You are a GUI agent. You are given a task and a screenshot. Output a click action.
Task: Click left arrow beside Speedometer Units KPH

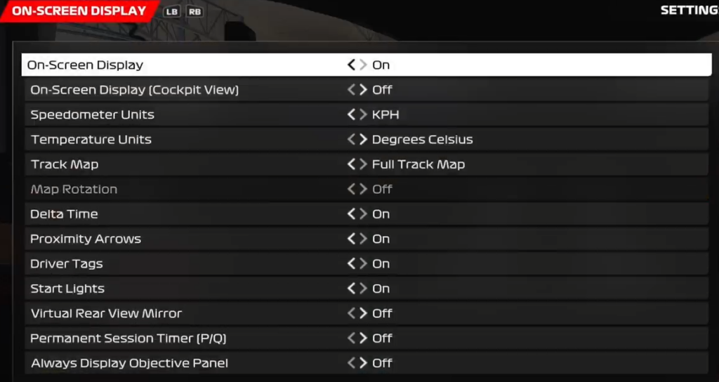(x=351, y=114)
